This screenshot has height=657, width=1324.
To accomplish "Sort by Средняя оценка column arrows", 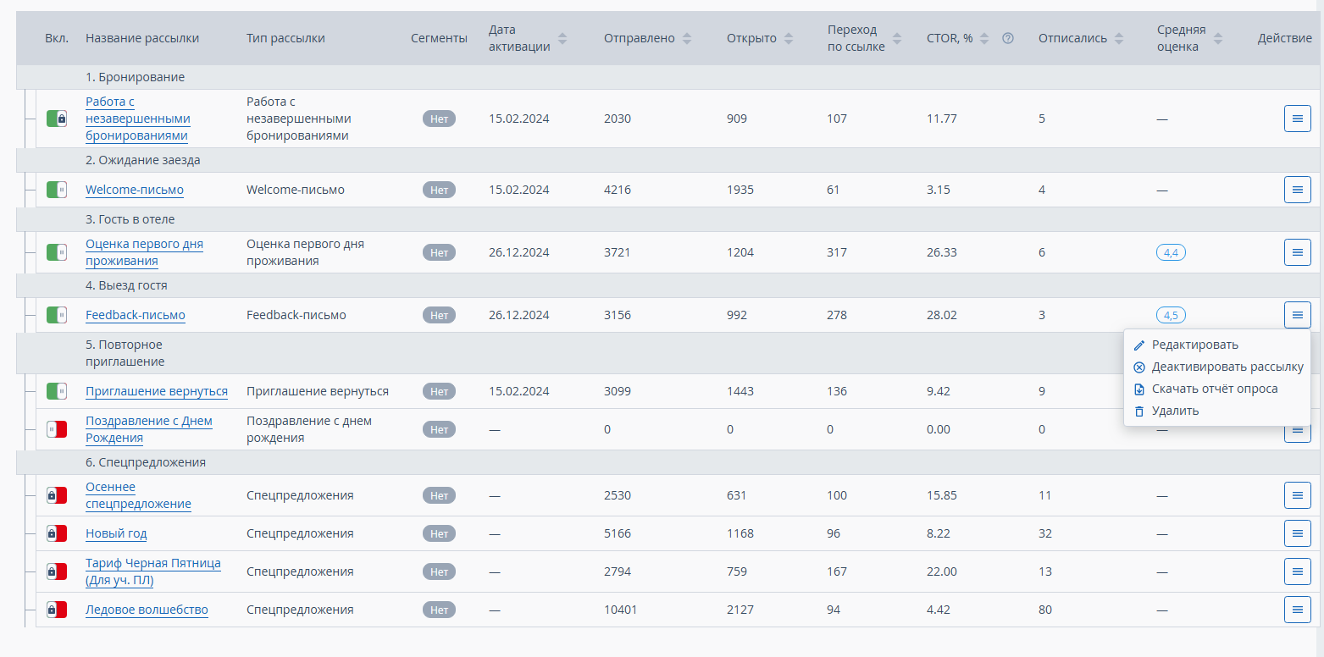I will 1218,38.
